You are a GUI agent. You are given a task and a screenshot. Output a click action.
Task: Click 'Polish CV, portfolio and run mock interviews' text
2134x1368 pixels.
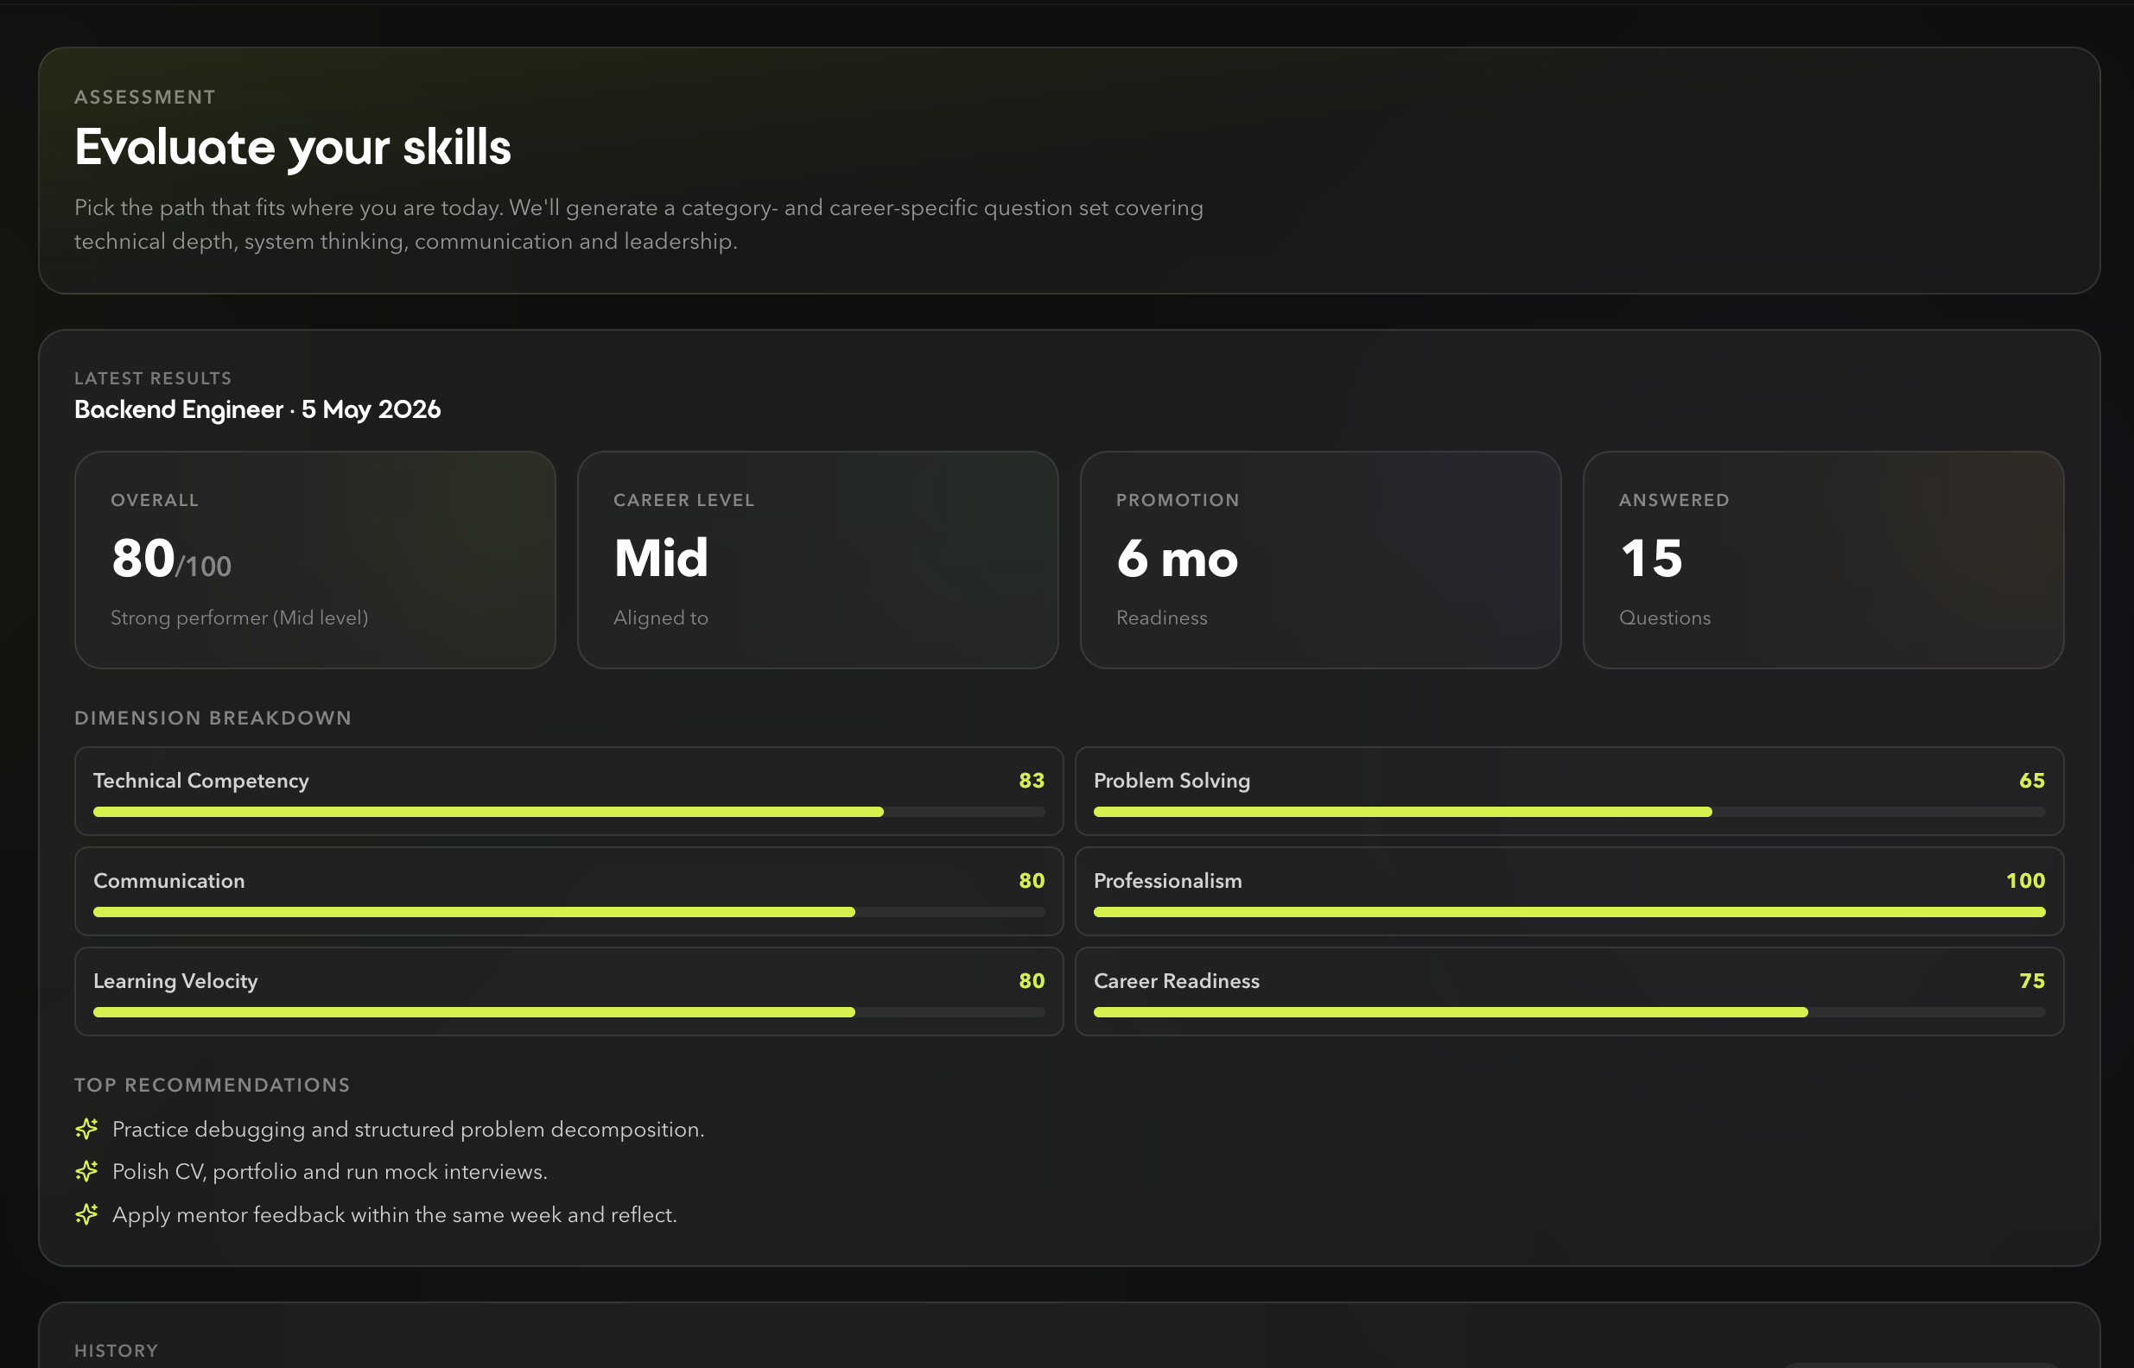click(330, 1173)
